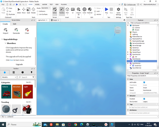Expand the StarterPlayer tree node
This screenshot has height=127, width=159.
coord(128,52)
